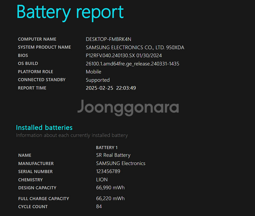The width and height of the screenshot is (255, 216).
Task: Select 'SAMSUNG Electronics' manufacturer value
Action: point(121,163)
